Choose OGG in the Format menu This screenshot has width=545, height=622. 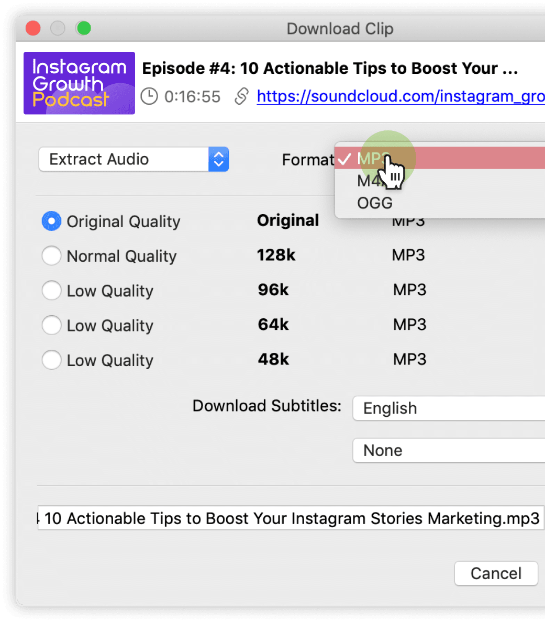coord(439,203)
